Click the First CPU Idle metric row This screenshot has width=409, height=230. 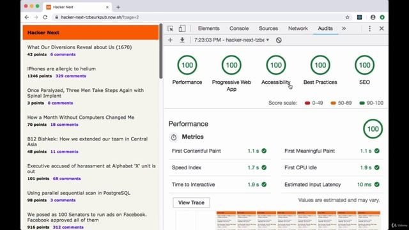[332, 167]
